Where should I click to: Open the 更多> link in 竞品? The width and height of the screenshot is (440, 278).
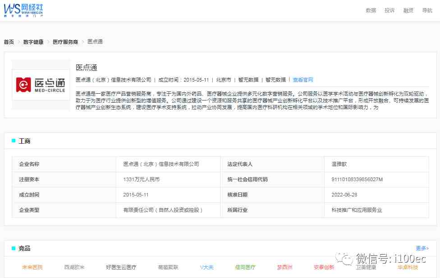tap(422, 248)
